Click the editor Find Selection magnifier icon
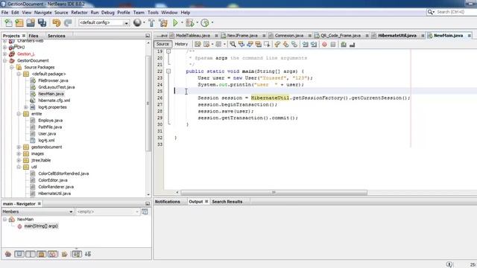 click(233, 45)
